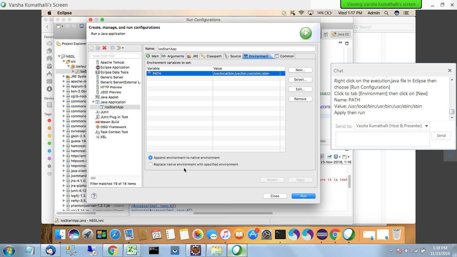Screen dimensions: 457x257
Task: Open the Java EE app from the bottom taskbar
Action: (x=195, y=250)
